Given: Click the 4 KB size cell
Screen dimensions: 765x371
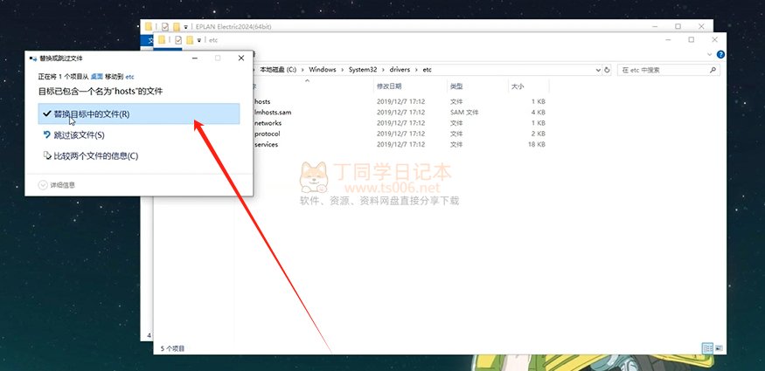Looking at the screenshot, I should (539, 113).
